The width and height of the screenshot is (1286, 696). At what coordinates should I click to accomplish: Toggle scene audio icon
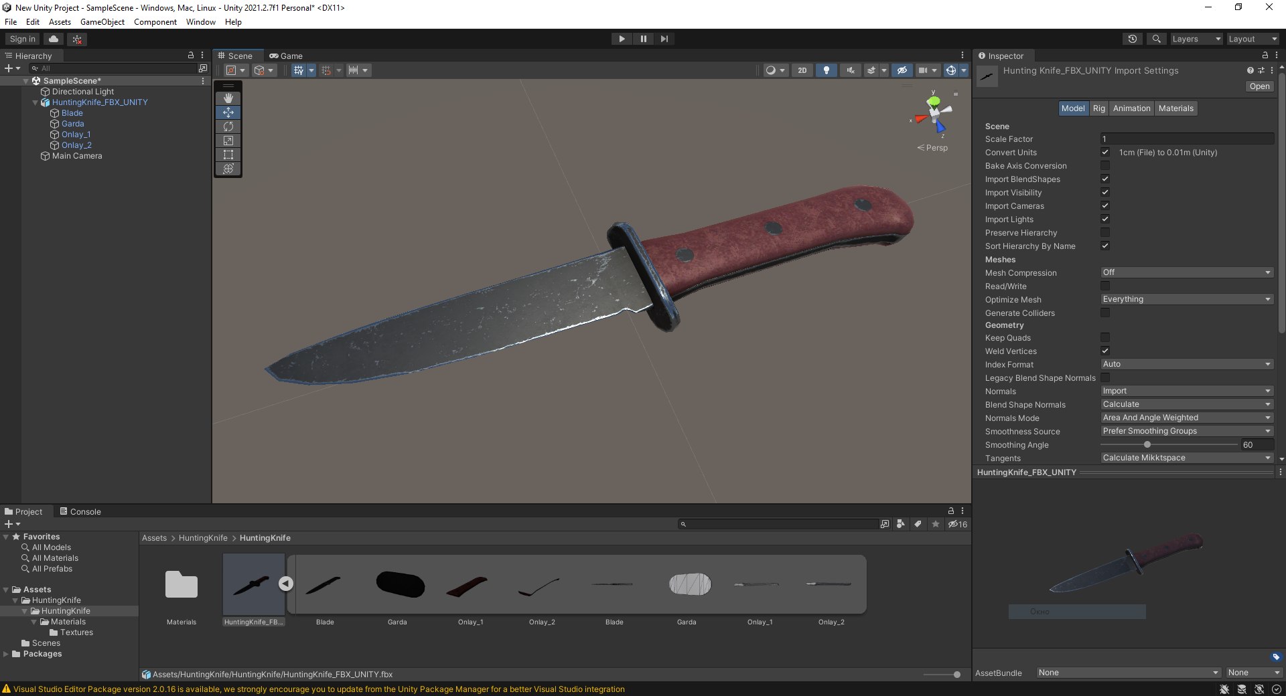click(x=850, y=70)
